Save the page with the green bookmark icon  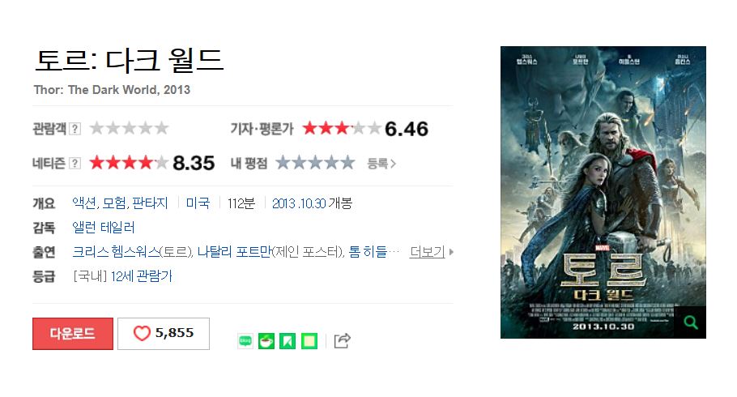pos(288,340)
